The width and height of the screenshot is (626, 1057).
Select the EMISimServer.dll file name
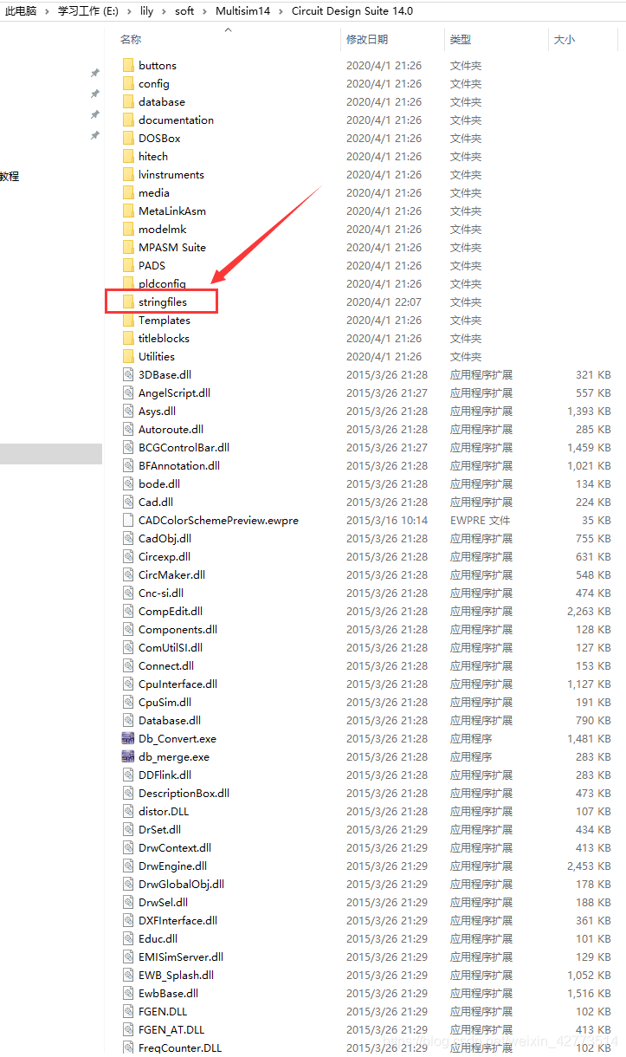181,956
